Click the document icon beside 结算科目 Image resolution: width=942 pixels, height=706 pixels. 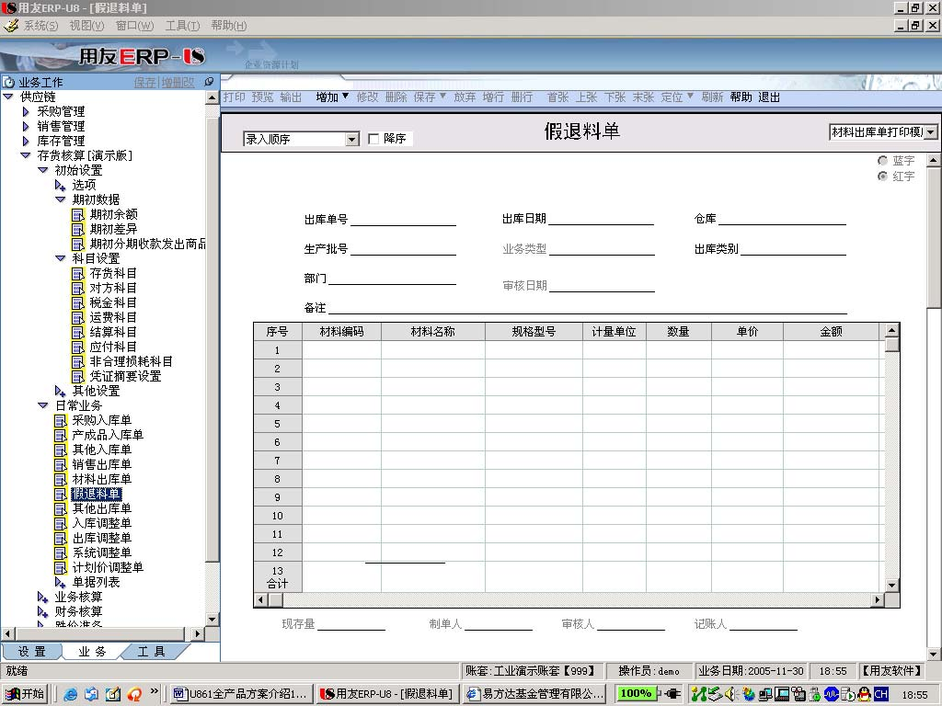[x=78, y=333]
